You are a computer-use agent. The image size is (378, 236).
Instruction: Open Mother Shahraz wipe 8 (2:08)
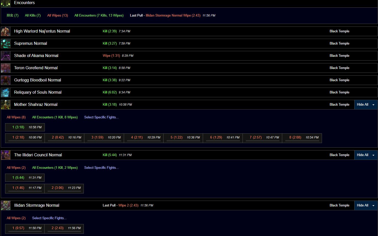pos(302,138)
